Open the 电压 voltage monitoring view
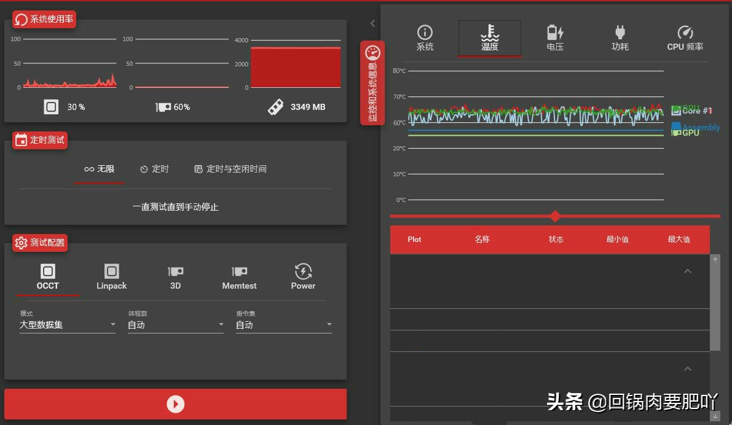Viewport: 732px width, 425px height. 554,37
